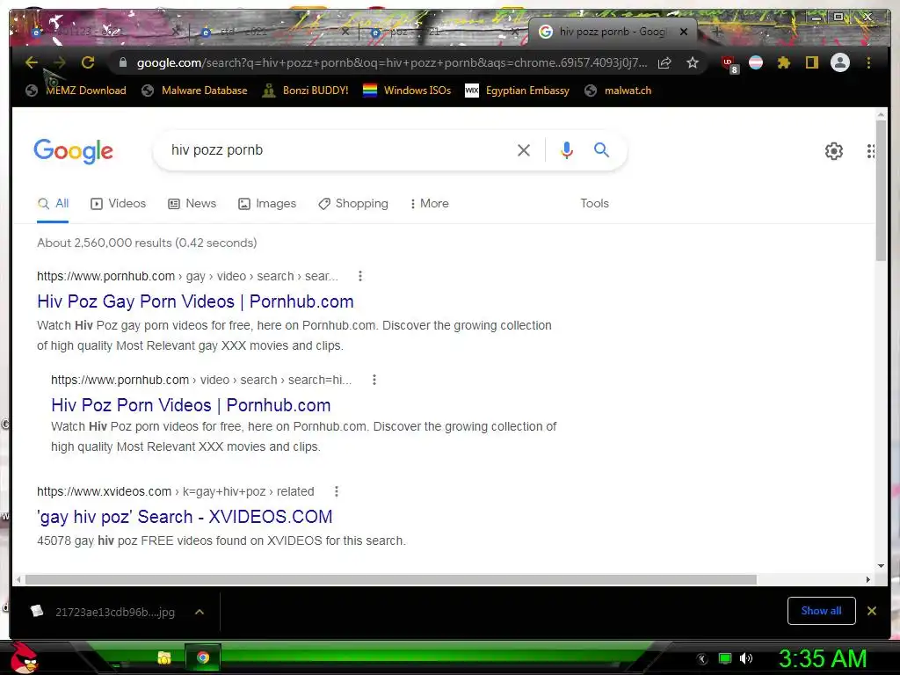The width and height of the screenshot is (900, 675).
Task: Open the Google apps grid icon
Action: 871,151
